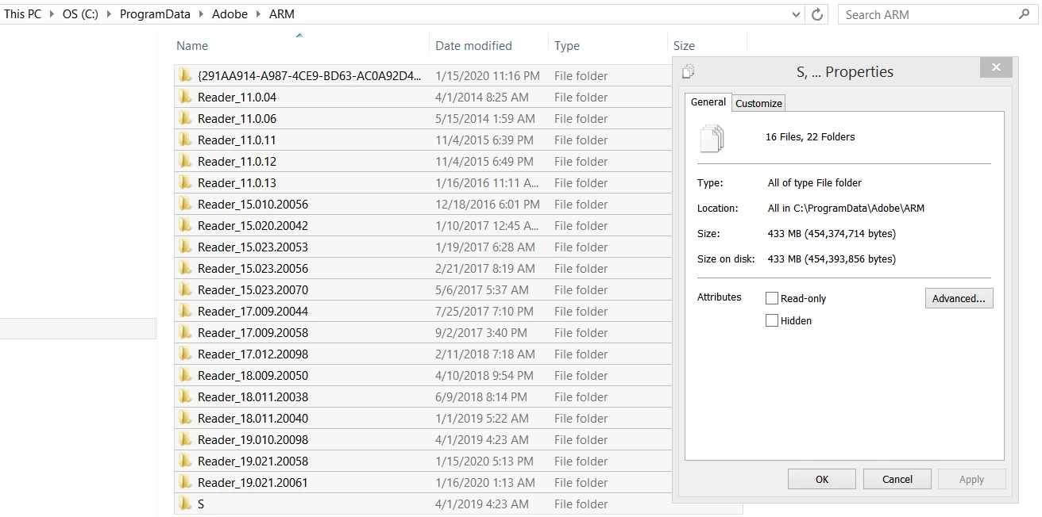The height and width of the screenshot is (517, 1042).
Task: Click date cell 4/1/2014 8:25 AM
Action: pyautogui.click(x=482, y=97)
